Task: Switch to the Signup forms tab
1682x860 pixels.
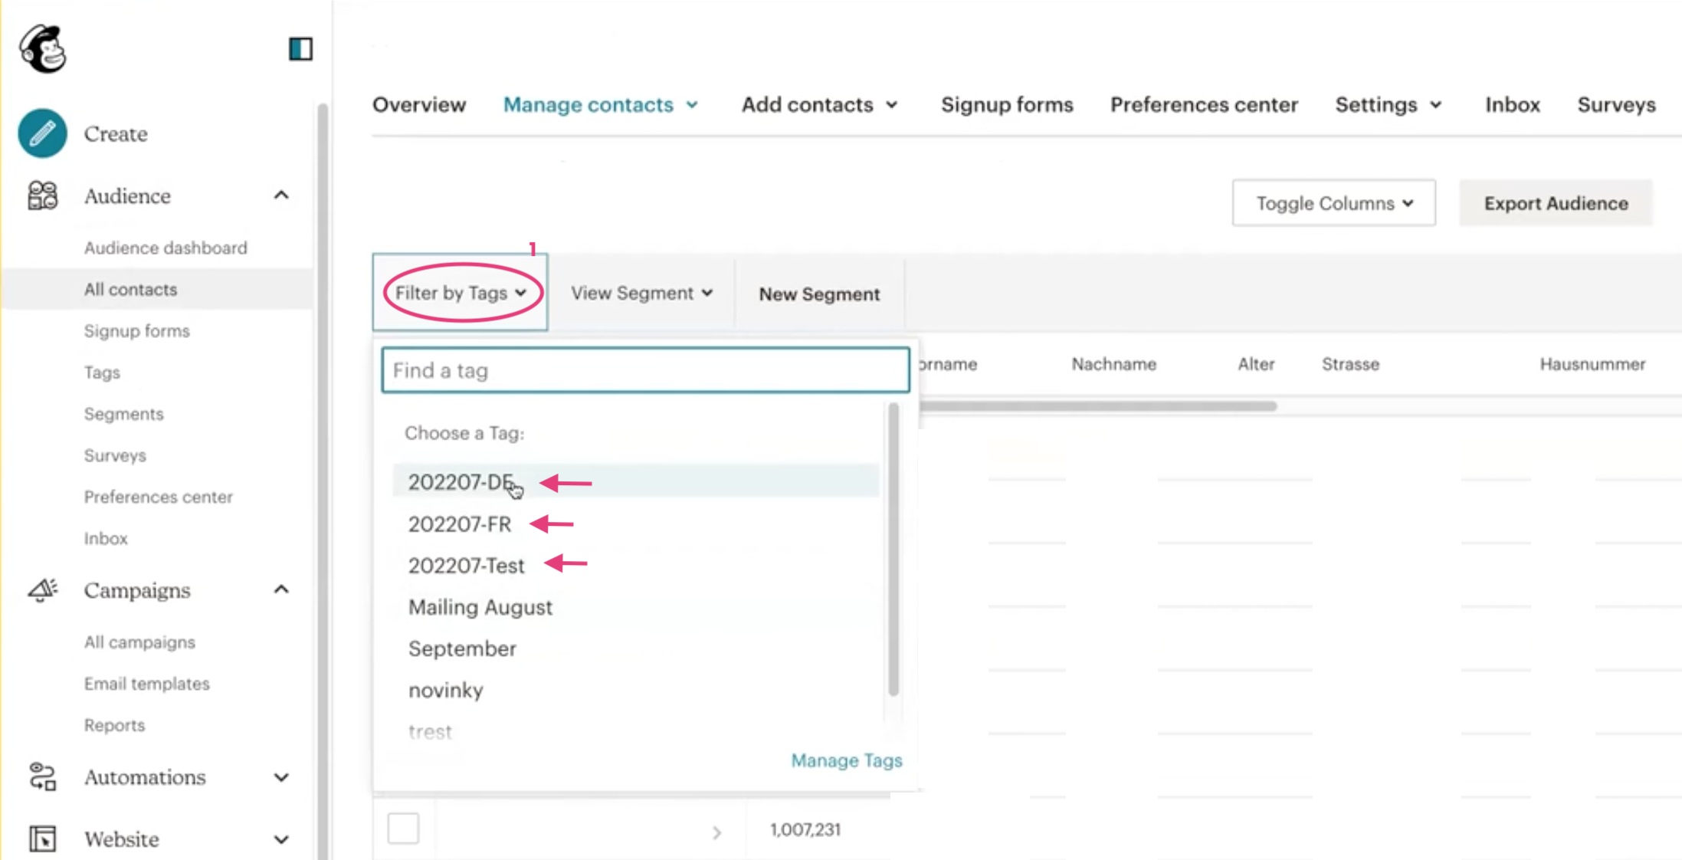Action: pos(1007,104)
